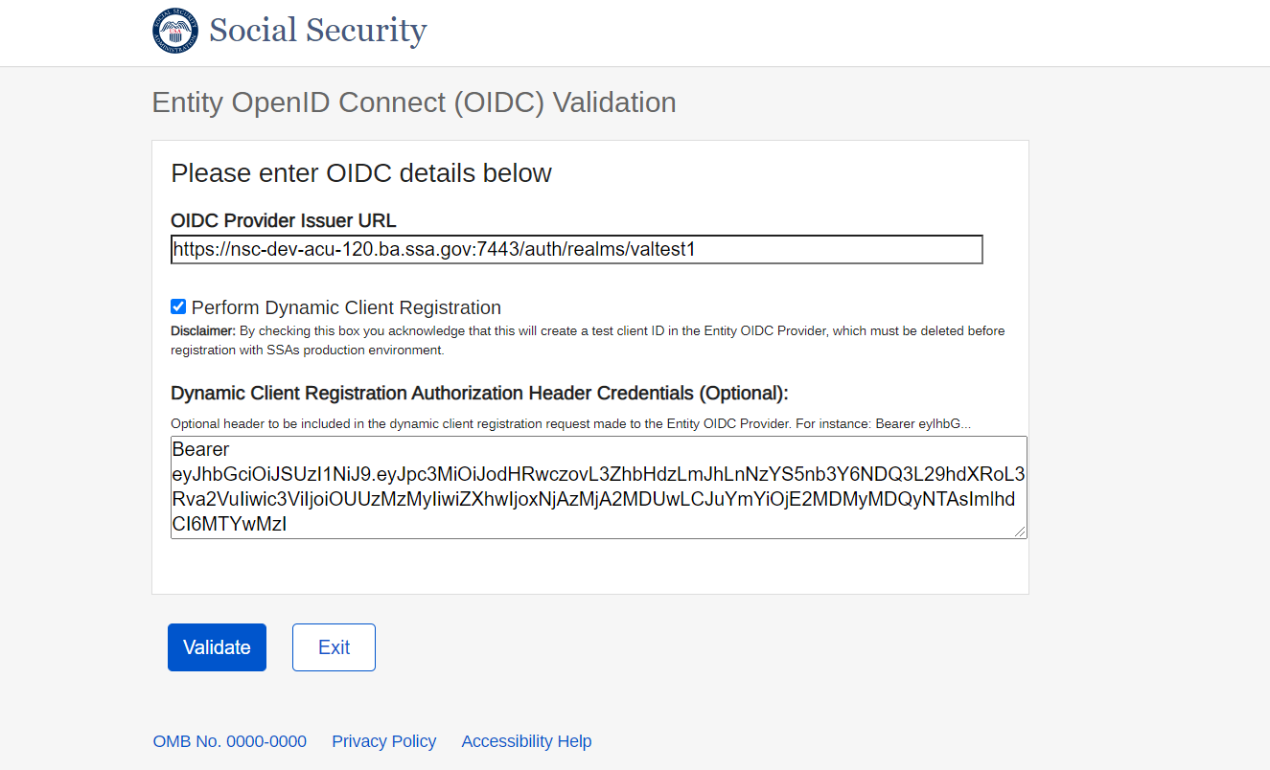
Task: Click the bold "Disclaimer:" word
Action: tap(202, 331)
